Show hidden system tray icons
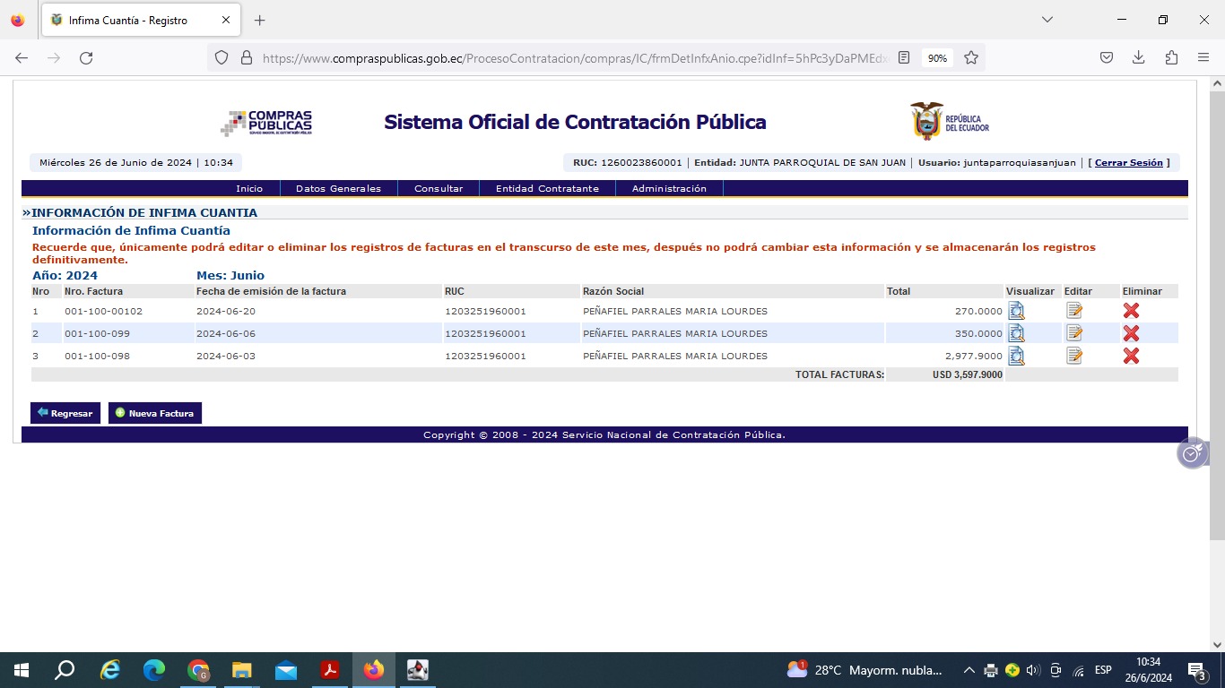This screenshot has width=1225, height=688. (x=969, y=670)
